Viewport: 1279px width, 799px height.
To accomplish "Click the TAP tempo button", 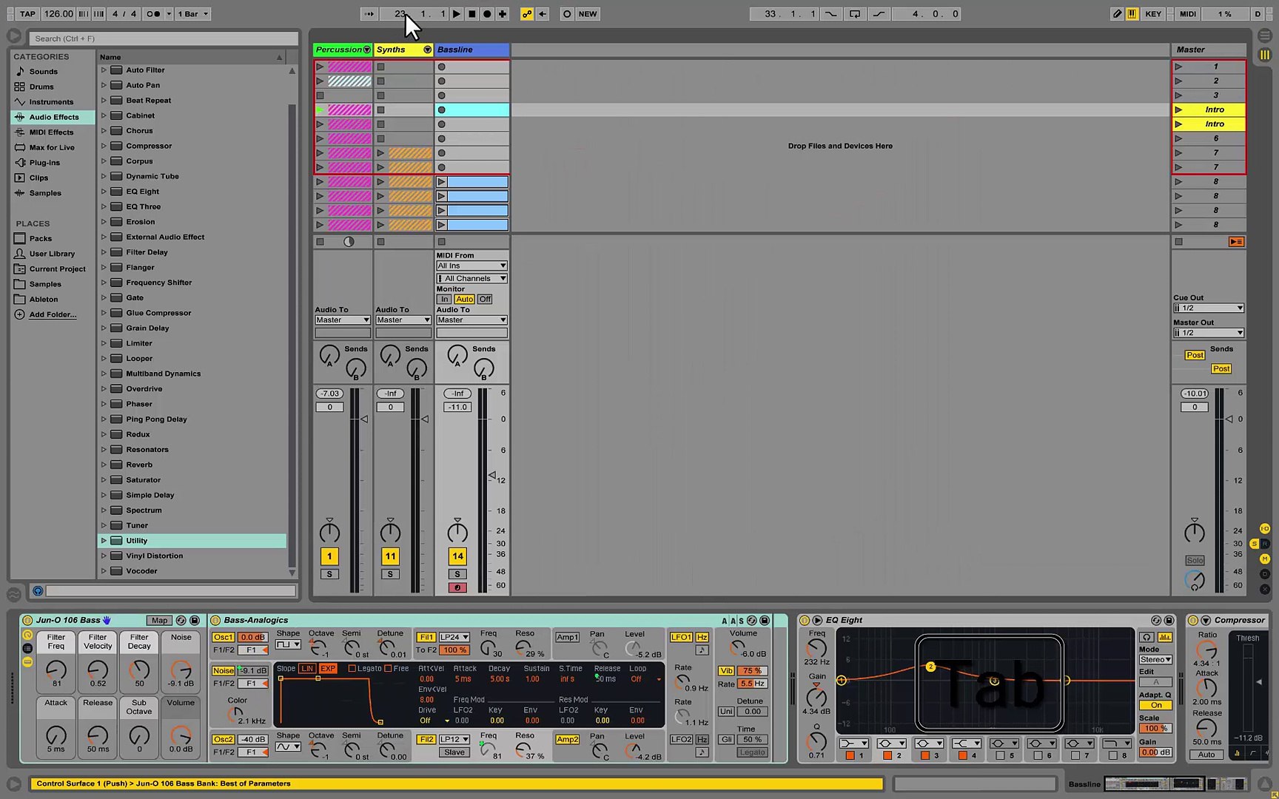I will [x=27, y=14].
